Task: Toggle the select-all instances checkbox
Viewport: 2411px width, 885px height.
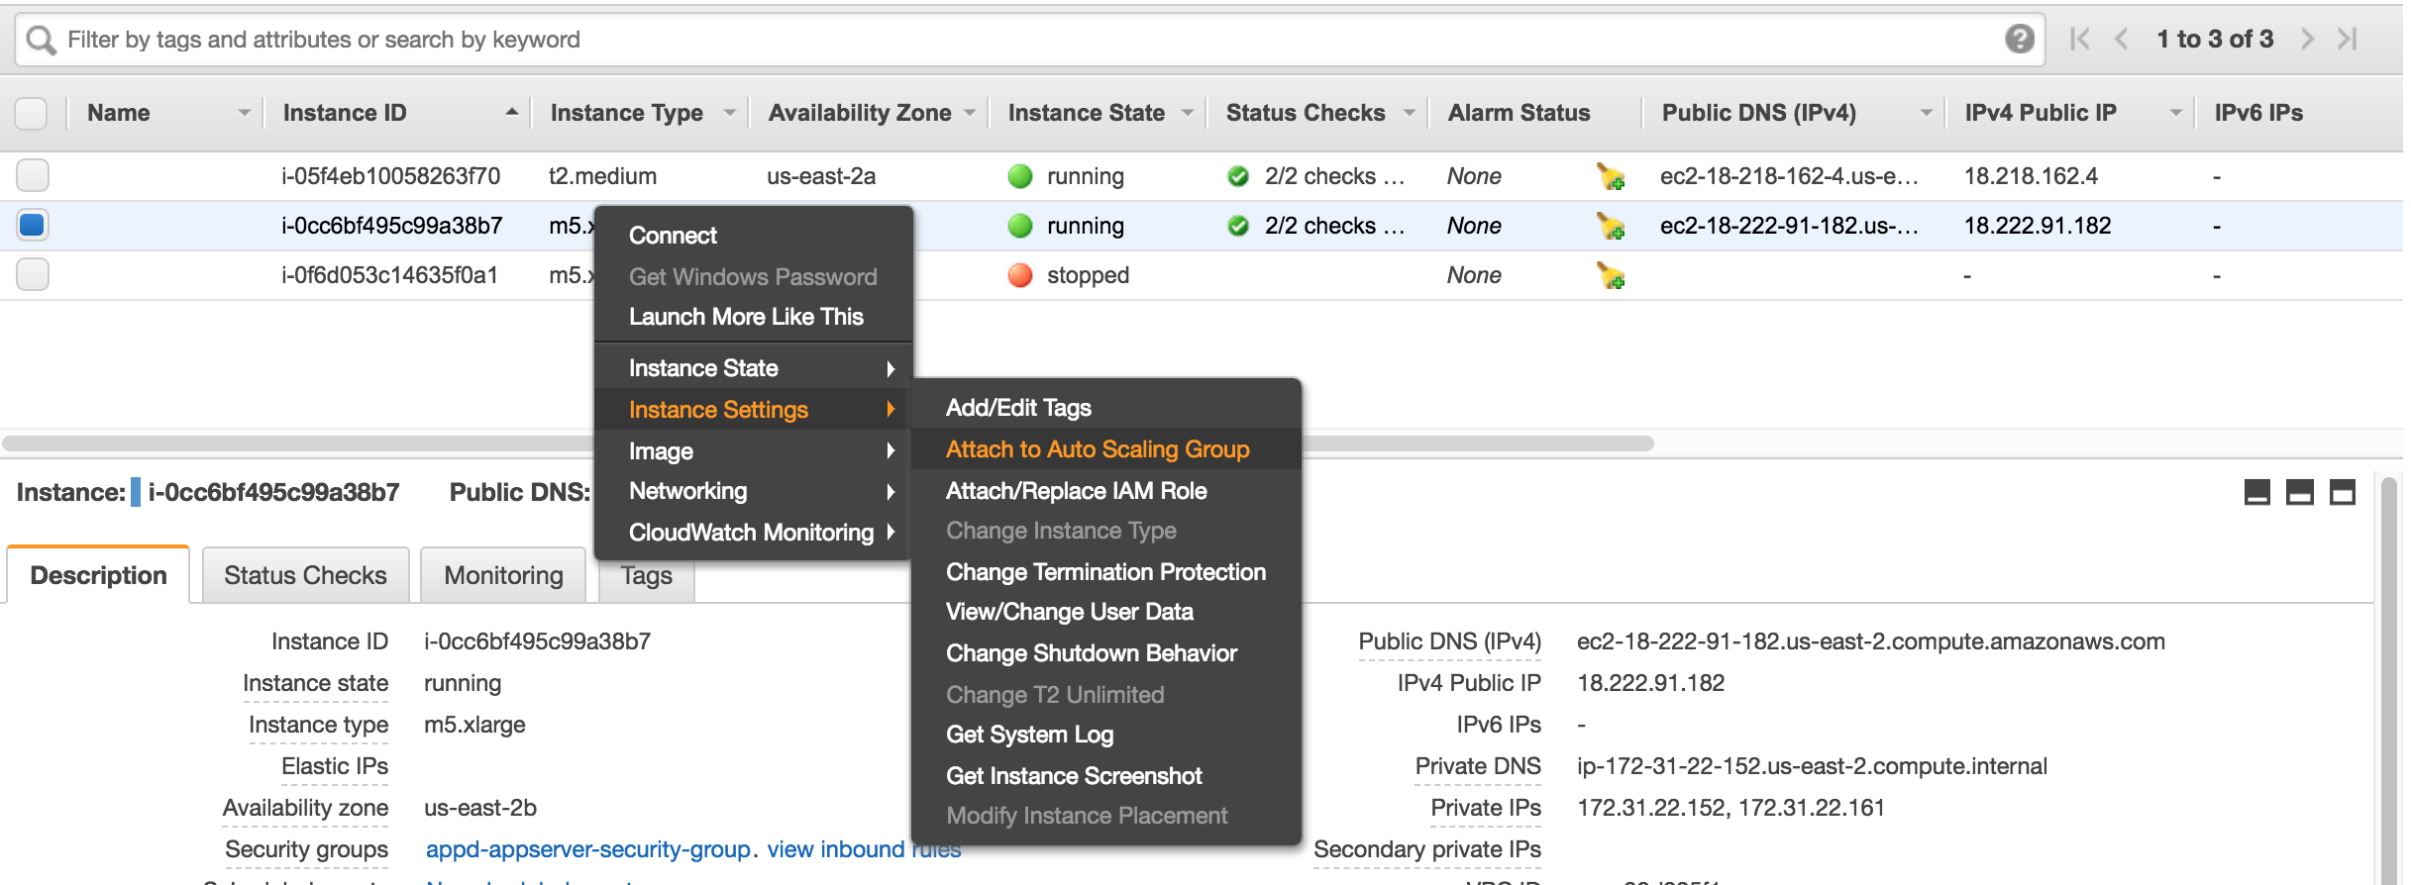Action: (x=32, y=113)
